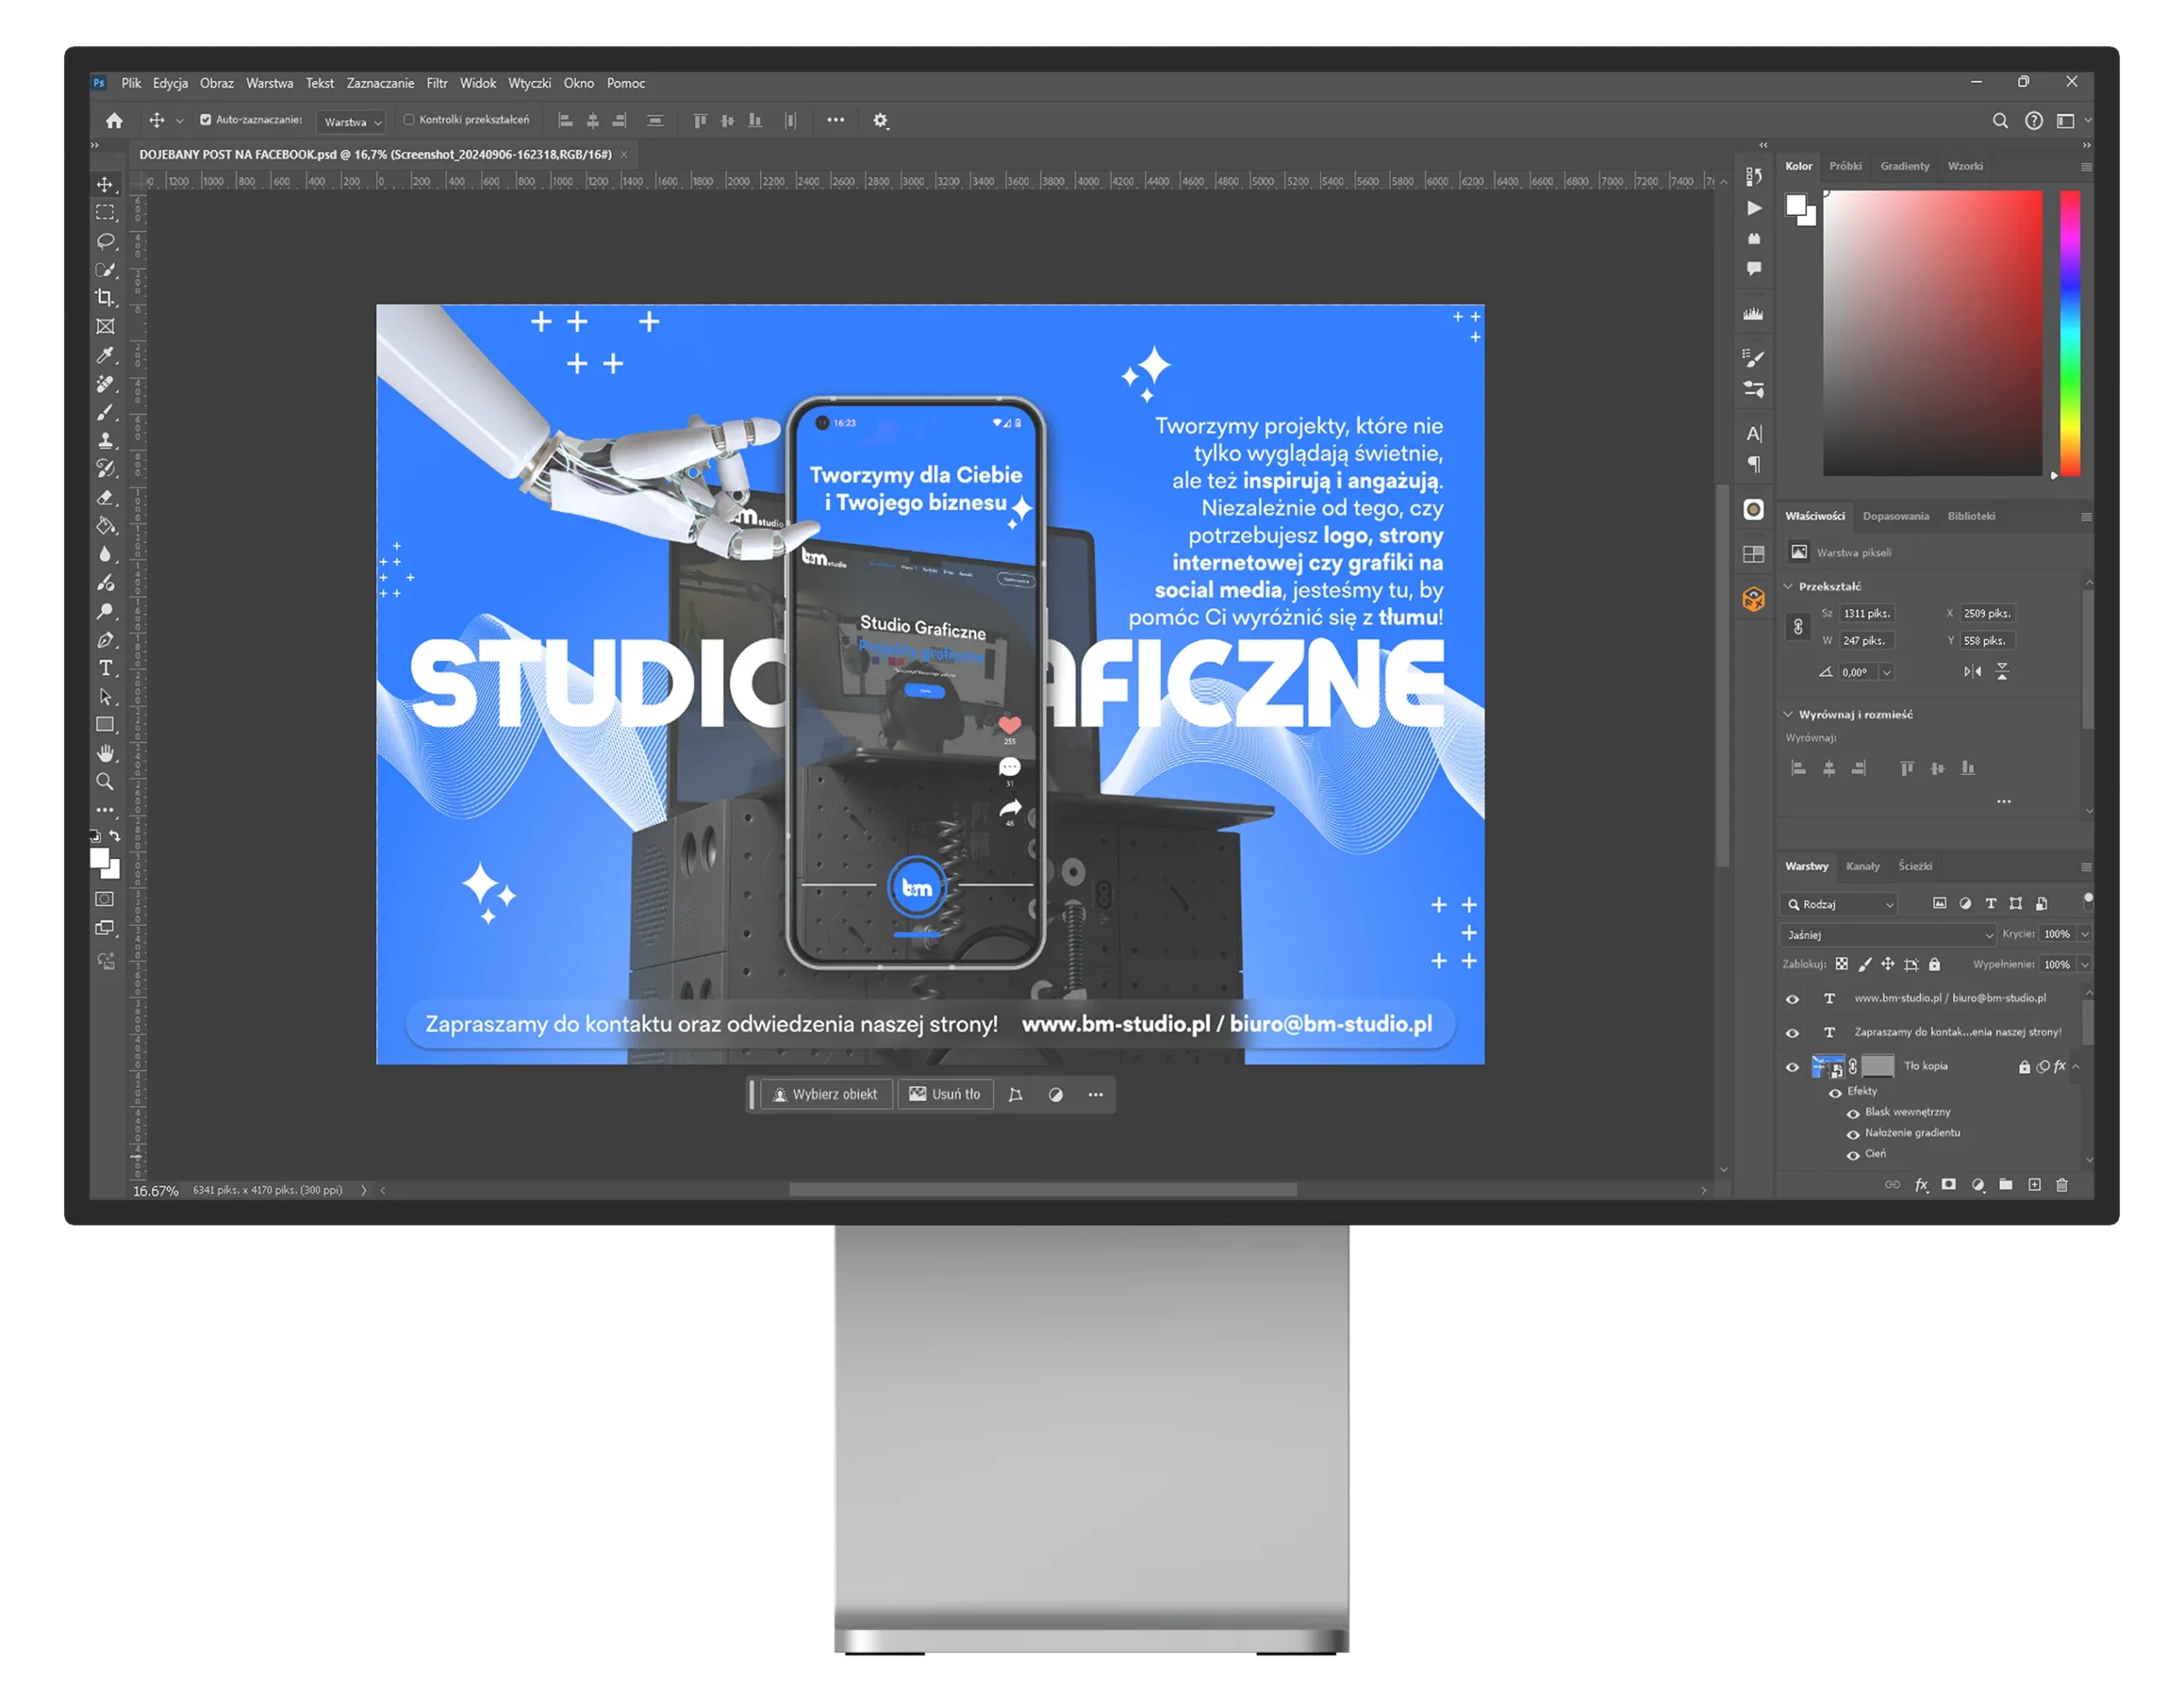Select the Crop tool

coord(105,298)
